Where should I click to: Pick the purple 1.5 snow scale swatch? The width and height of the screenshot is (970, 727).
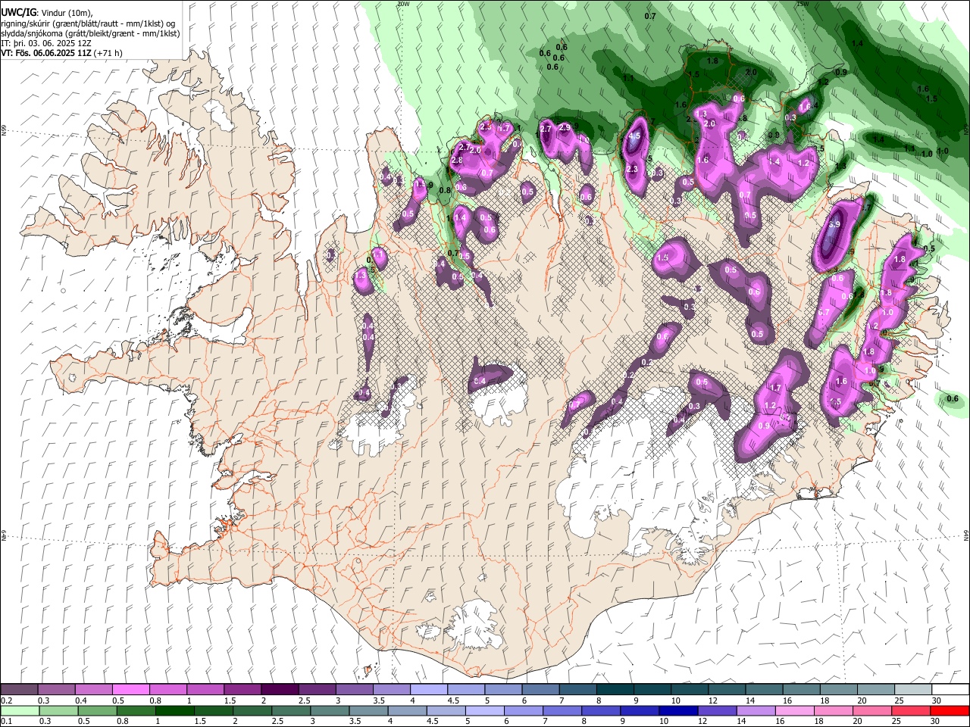tap(242, 689)
